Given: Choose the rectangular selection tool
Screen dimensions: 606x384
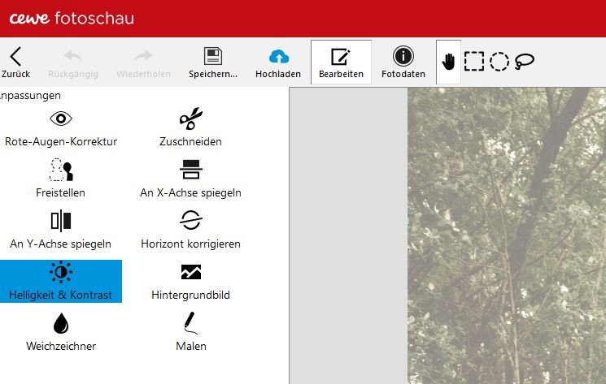Looking at the screenshot, I should 474,62.
